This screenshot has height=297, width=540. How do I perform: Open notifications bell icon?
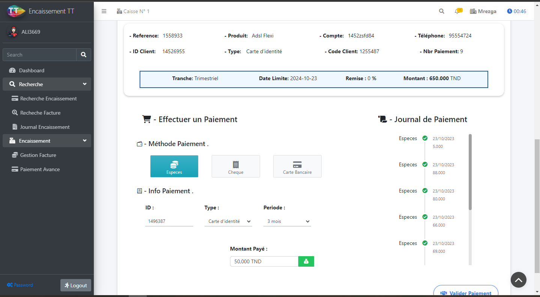click(457, 11)
